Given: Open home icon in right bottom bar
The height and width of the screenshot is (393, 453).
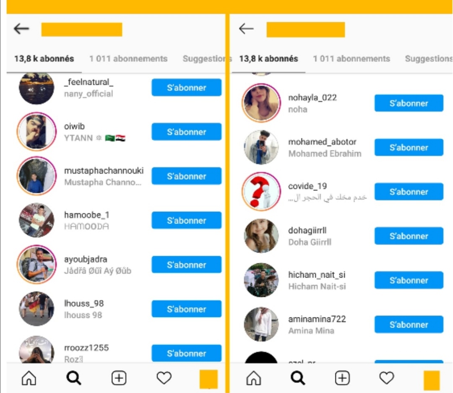Looking at the screenshot, I should click(x=254, y=378).
